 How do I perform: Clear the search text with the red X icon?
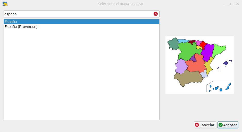tap(156, 14)
